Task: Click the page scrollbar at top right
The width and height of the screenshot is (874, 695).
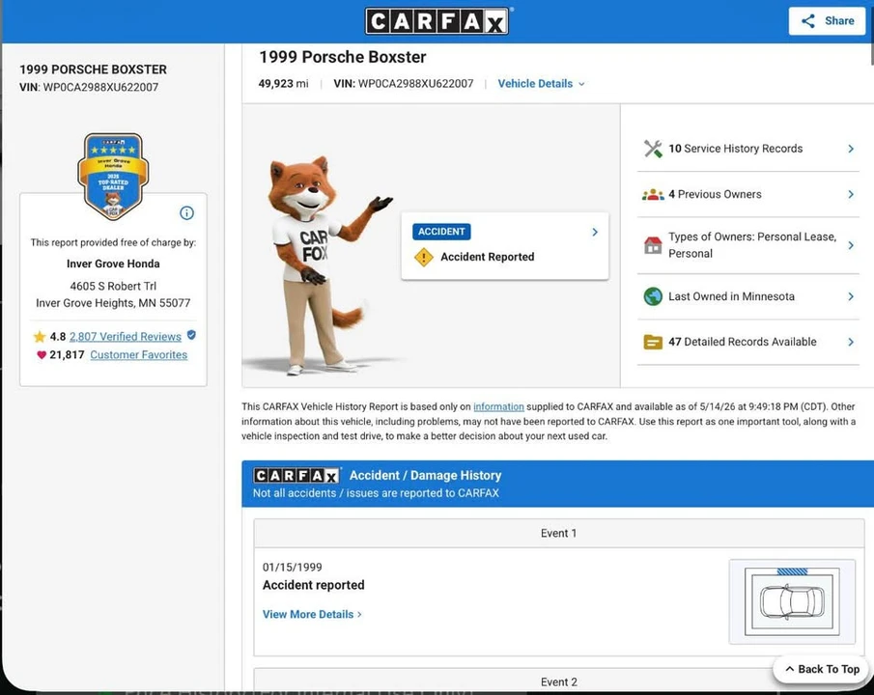Action: click(871, 53)
